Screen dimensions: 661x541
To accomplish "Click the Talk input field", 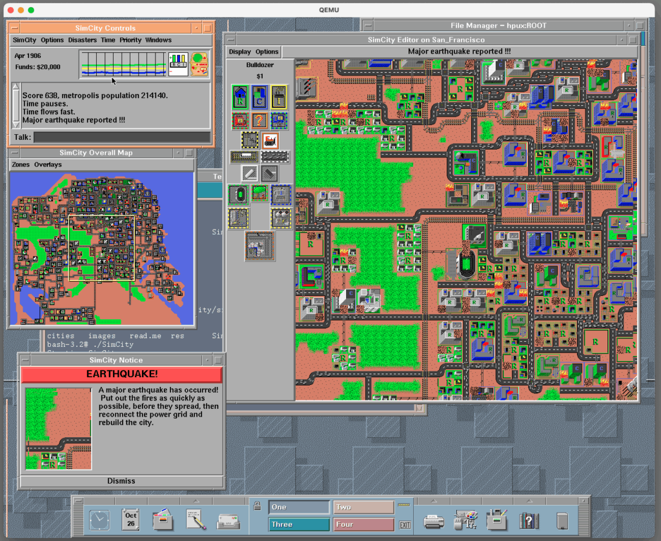I will click(121, 137).
